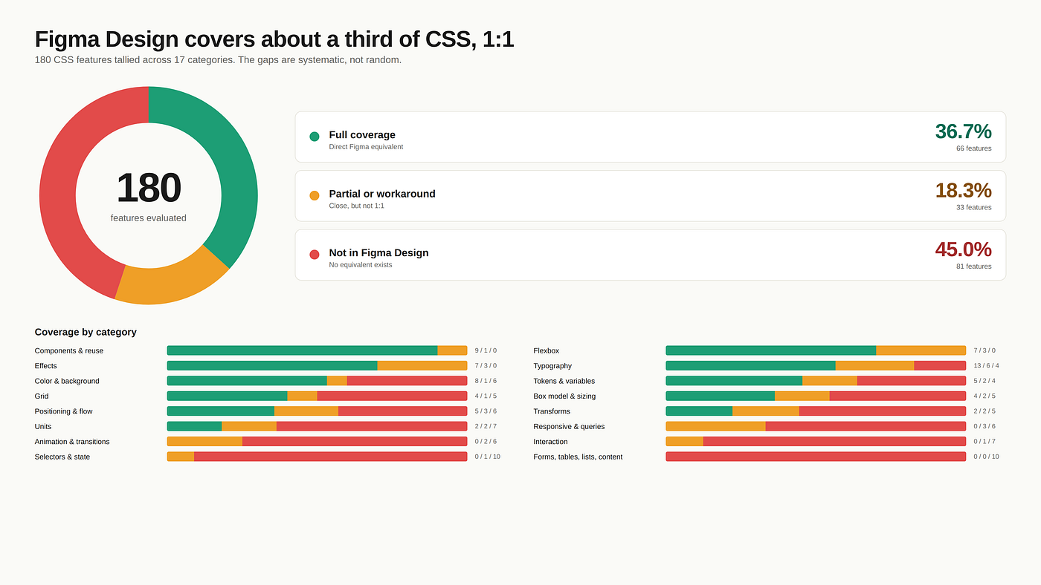1041x585 pixels.
Task: Click the Selectors & state label
Action: pyautogui.click(x=62, y=457)
